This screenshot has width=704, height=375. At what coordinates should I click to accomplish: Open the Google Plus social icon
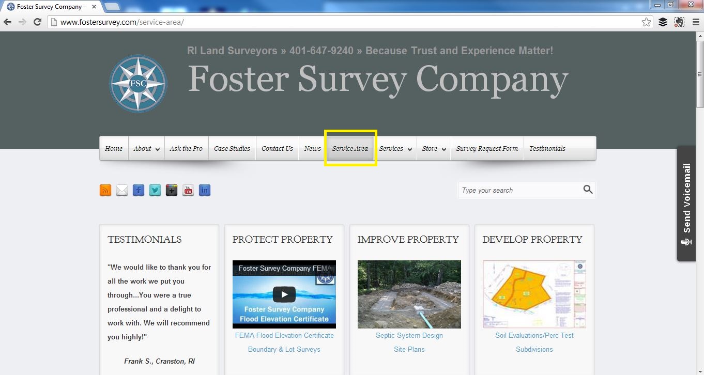click(172, 190)
